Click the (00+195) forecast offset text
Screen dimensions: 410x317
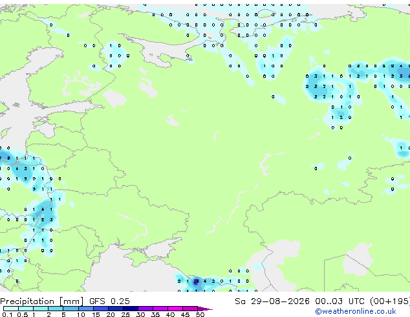[x=390, y=301]
